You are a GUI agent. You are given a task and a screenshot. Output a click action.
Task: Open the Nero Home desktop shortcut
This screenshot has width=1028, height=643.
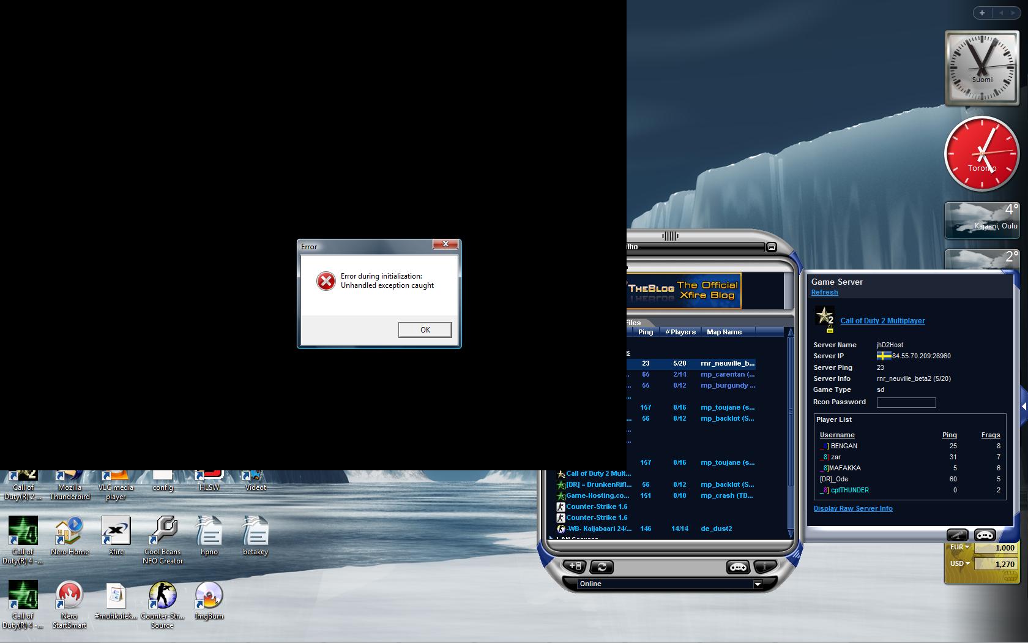pyautogui.click(x=70, y=536)
